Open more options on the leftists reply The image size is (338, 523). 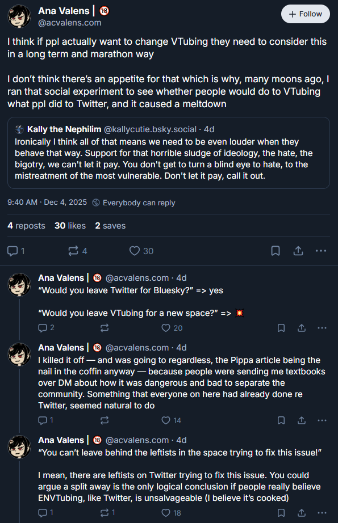322,513
